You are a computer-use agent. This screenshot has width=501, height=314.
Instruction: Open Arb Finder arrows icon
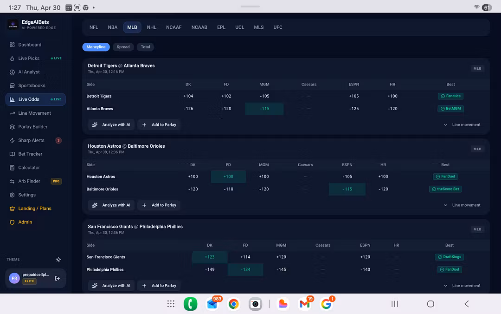pos(12,181)
